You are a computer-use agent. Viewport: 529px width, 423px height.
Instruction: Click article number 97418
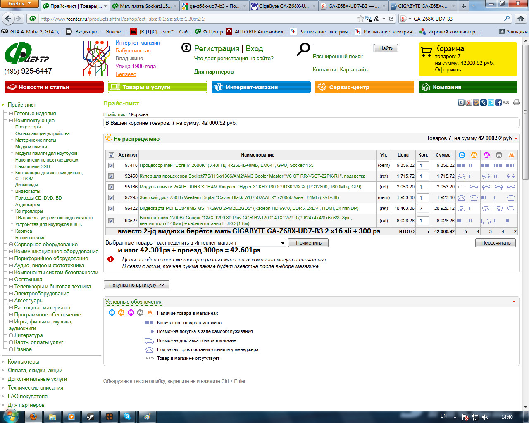pyautogui.click(x=131, y=165)
